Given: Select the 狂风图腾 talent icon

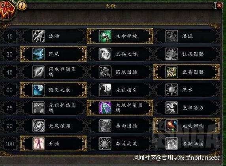Looking at the screenshot, I should (x=171, y=54).
